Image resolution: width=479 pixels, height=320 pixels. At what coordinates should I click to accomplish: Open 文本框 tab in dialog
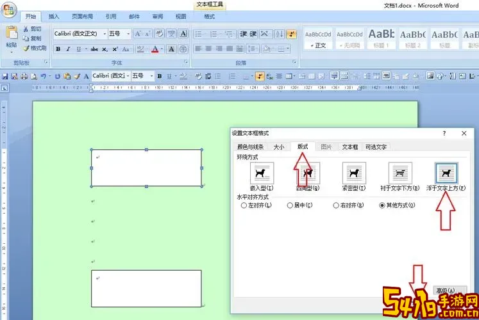click(x=349, y=147)
